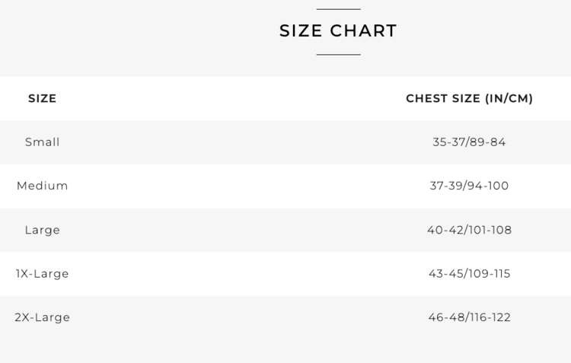
Task: Click the 35-37/89-84 chest measurement
Action: point(469,142)
